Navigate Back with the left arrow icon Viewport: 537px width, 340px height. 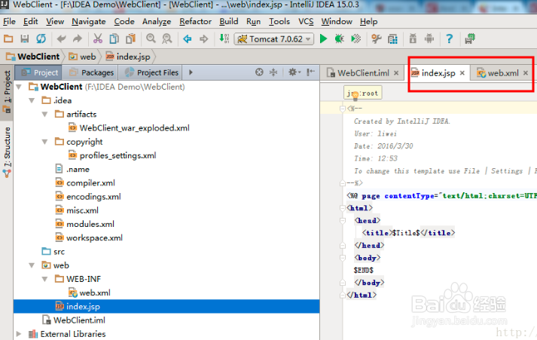[x=187, y=38]
